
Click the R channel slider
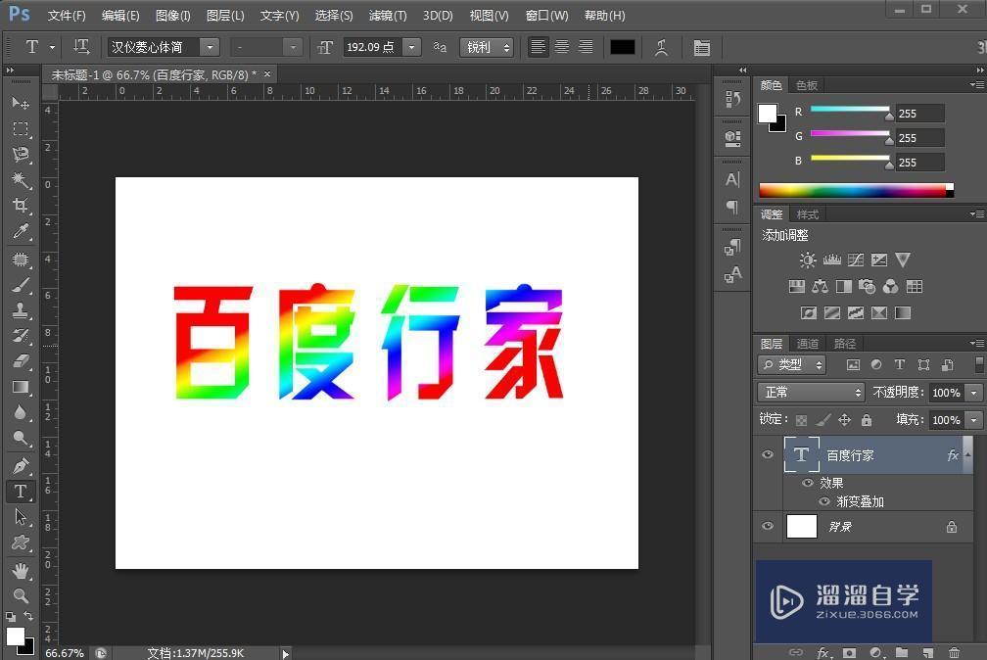point(850,111)
